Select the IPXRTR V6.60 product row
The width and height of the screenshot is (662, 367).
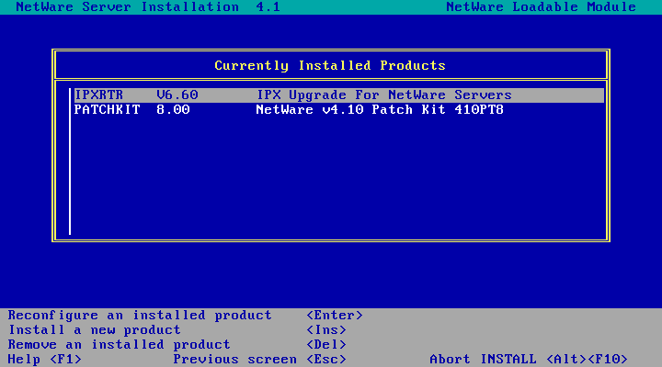point(339,95)
